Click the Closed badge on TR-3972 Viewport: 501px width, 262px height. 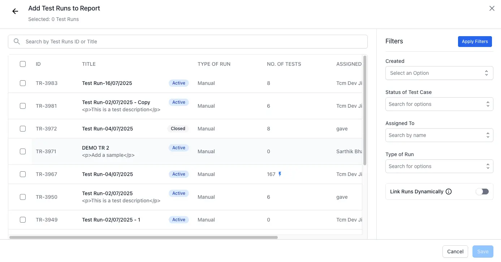[178, 129]
